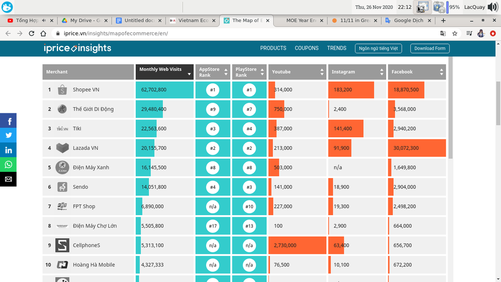501x282 pixels.
Task: Click the page vertical scrollbar
Action: tap(498, 103)
